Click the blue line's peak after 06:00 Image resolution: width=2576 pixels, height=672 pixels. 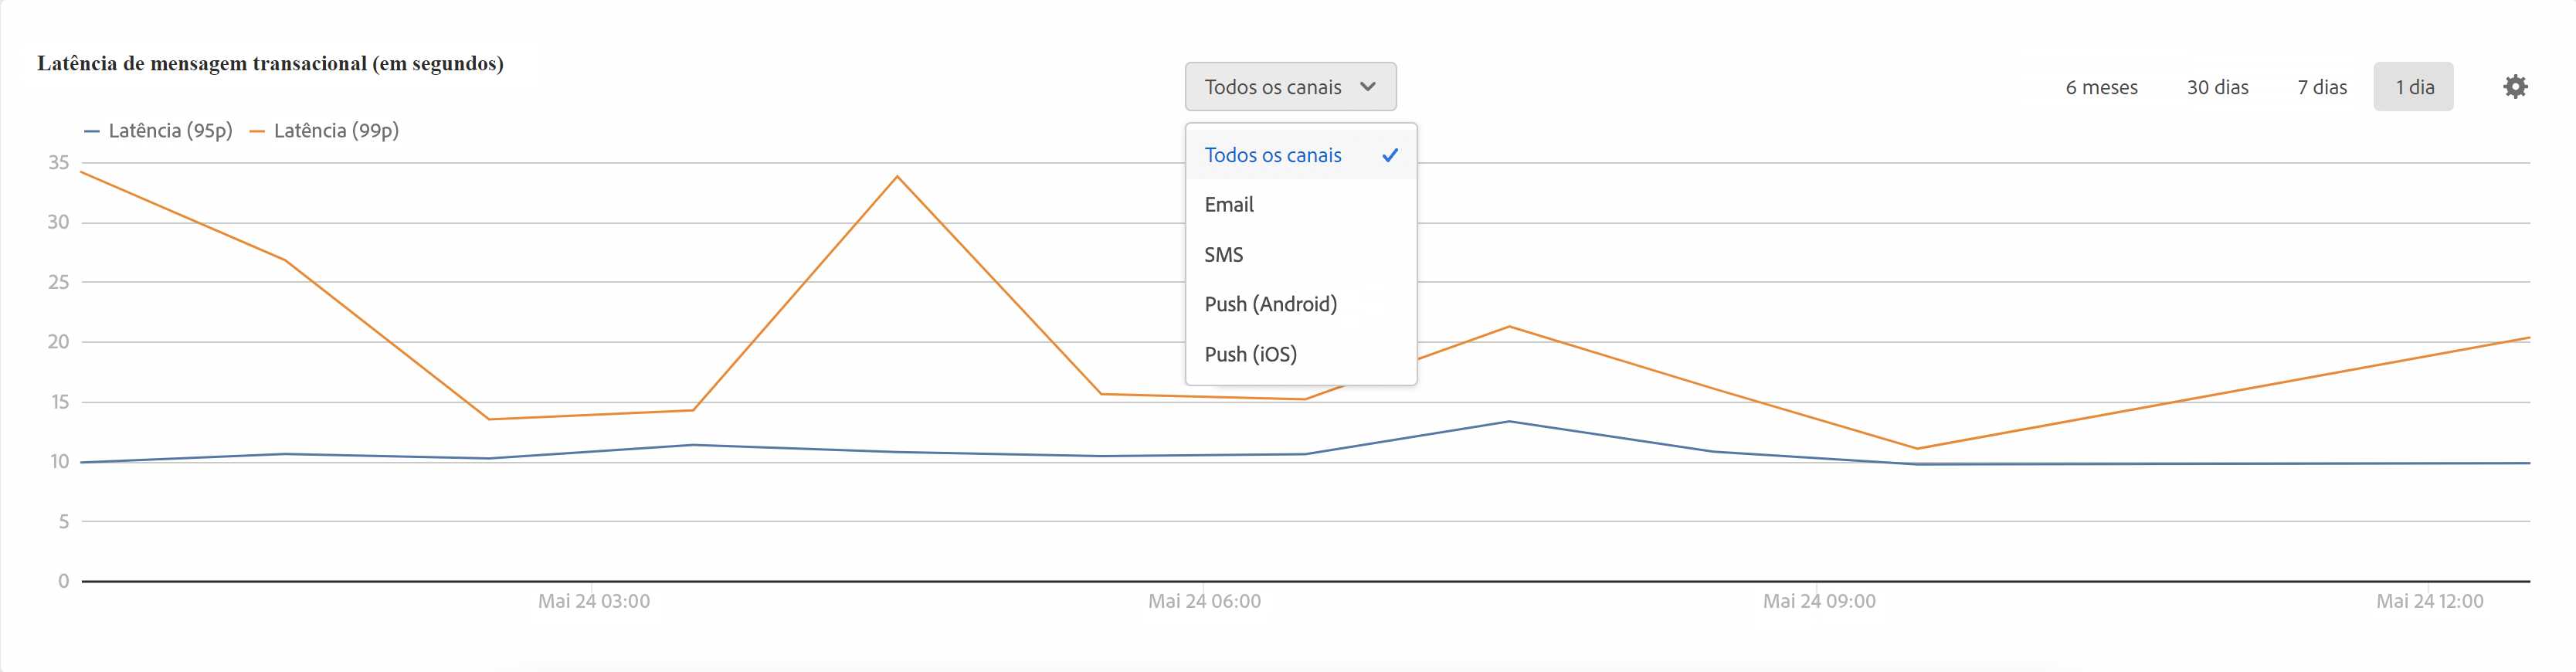[1509, 422]
